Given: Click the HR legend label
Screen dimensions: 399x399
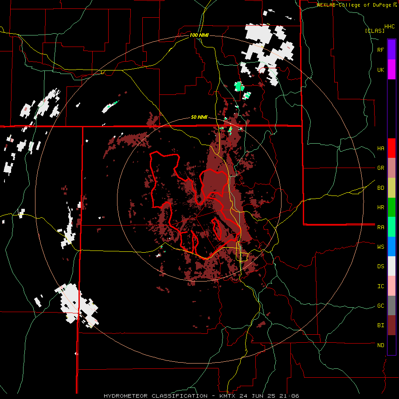Looking at the screenshot, I should [x=380, y=207].
